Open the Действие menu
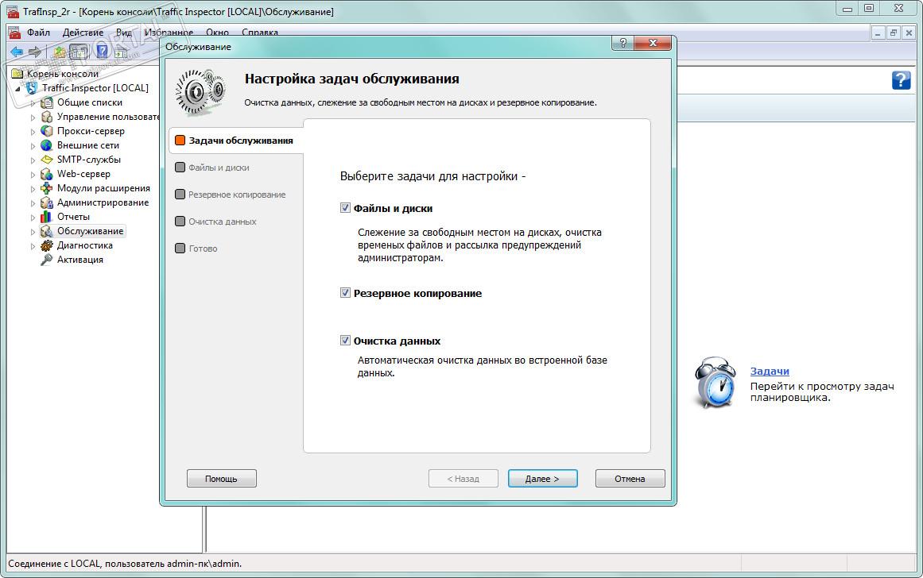The width and height of the screenshot is (923, 578). (83, 33)
